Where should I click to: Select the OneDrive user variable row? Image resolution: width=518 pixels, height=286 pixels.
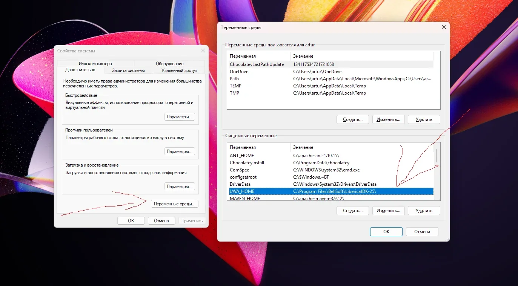(331, 72)
